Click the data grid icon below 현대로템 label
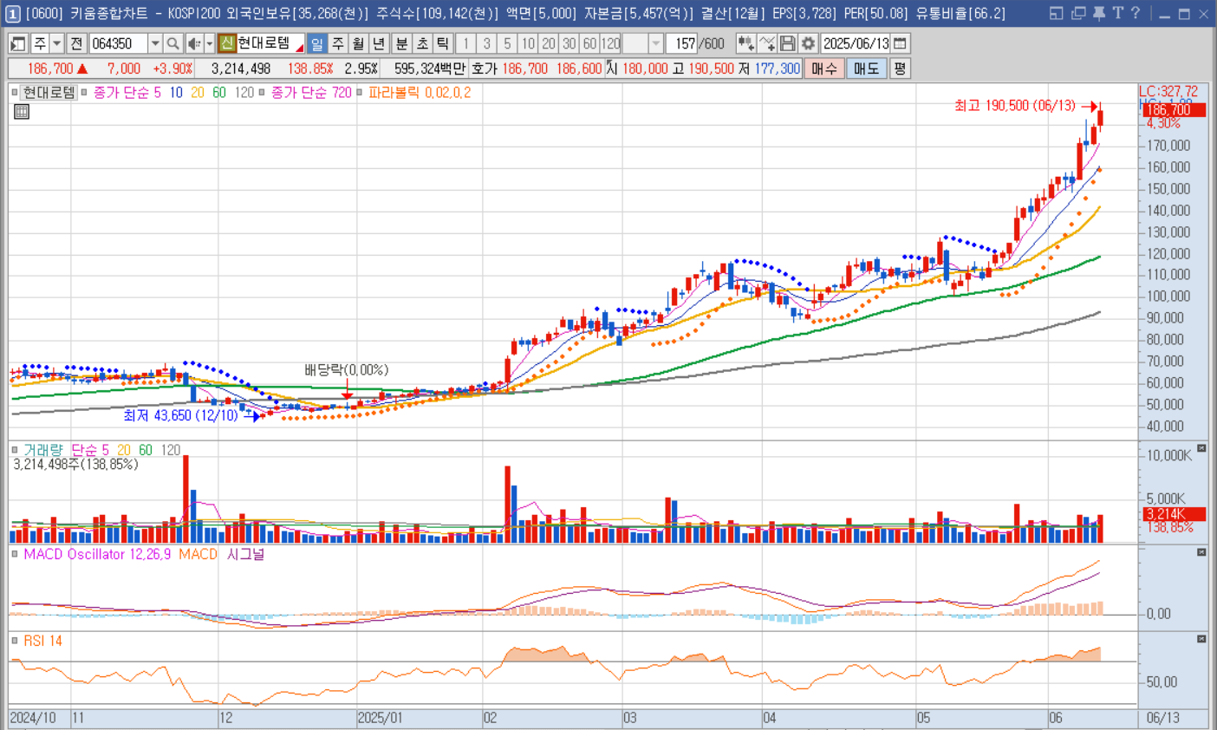This screenshot has height=730, width=1217. coord(22,111)
